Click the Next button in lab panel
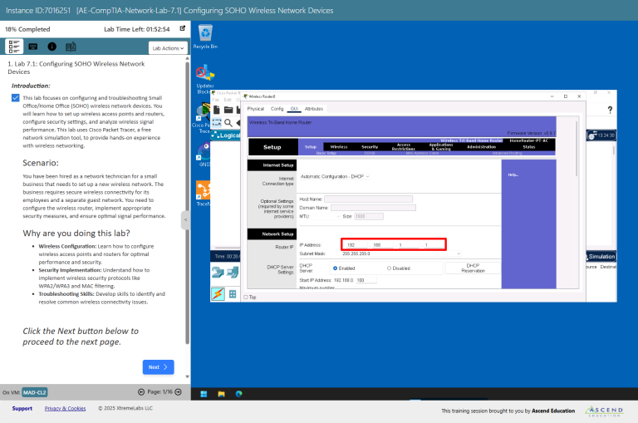Viewport: 638px width, 423px height. click(x=159, y=366)
